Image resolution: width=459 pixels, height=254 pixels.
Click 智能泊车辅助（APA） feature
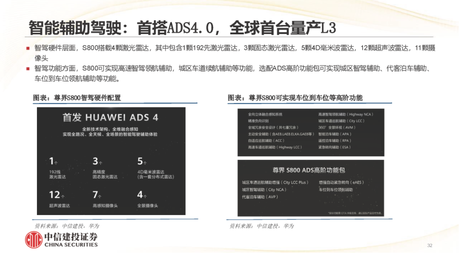pyautogui.click(x=335, y=134)
